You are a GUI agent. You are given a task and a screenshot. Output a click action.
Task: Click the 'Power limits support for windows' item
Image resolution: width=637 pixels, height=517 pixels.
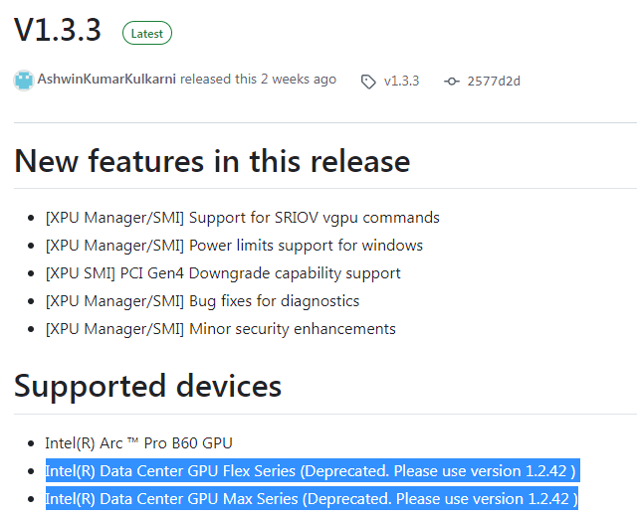pos(234,245)
